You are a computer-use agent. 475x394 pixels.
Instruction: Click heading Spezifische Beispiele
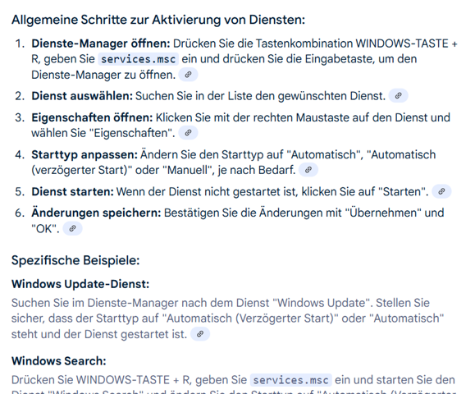(75, 260)
